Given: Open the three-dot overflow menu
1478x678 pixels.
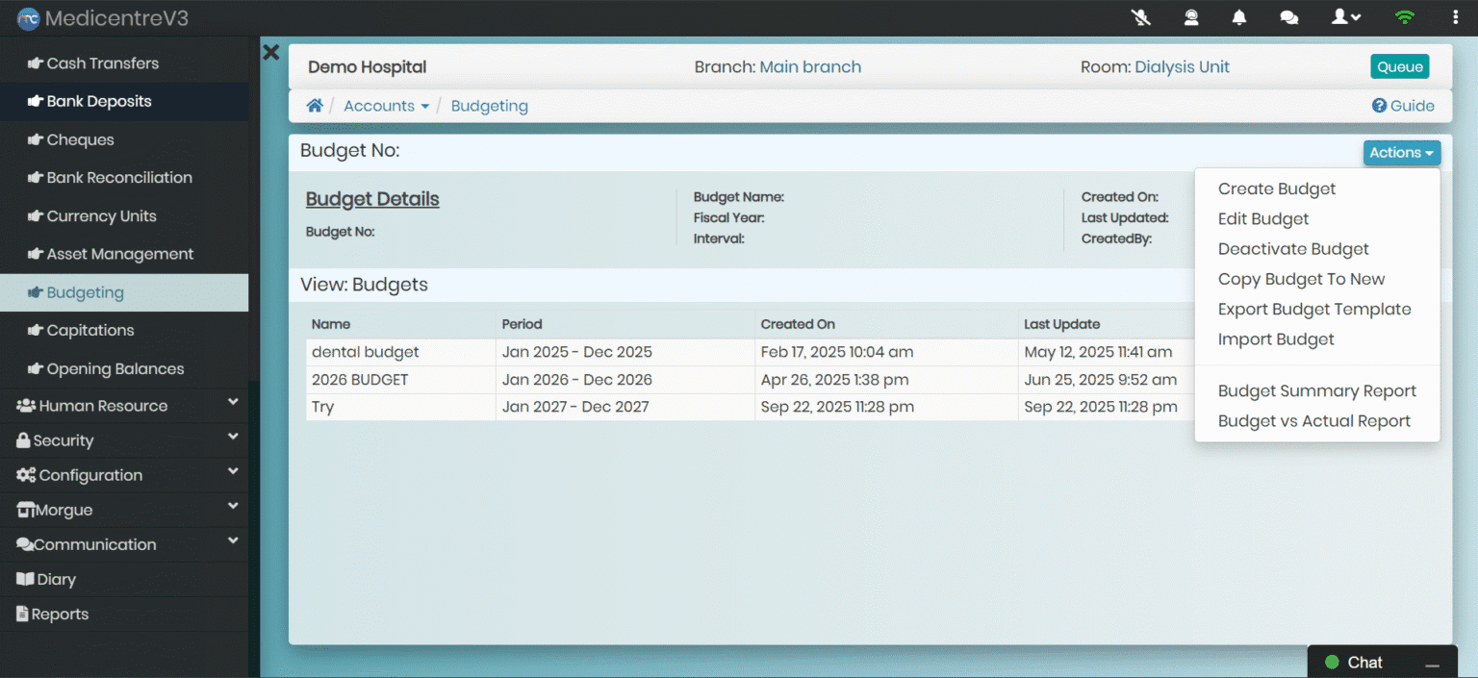Looking at the screenshot, I should (1455, 17).
